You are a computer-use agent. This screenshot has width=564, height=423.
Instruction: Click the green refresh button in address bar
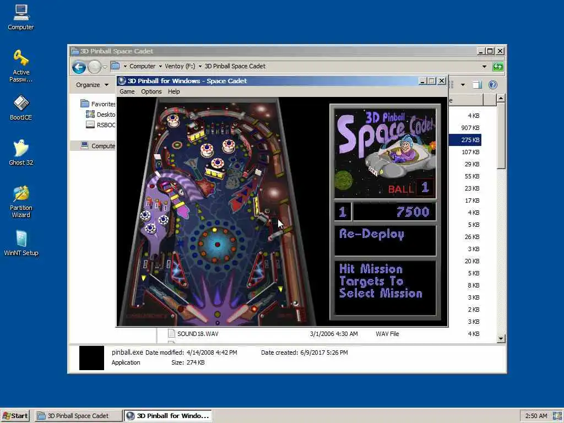tap(498, 67)
